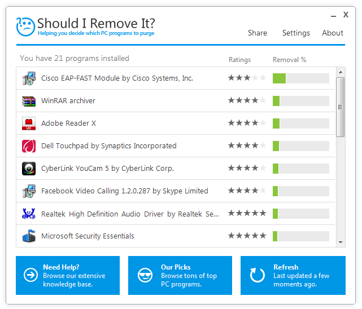
Task: Minimize the Should I Remove It window
Action: coord(333,16)
